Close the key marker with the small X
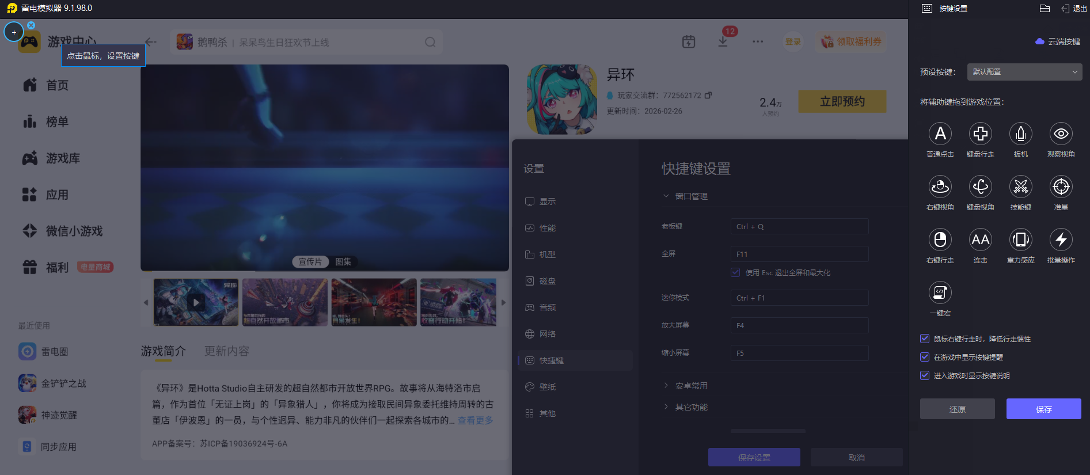Viewport: 1090px width, 475px height. [31, 25]
